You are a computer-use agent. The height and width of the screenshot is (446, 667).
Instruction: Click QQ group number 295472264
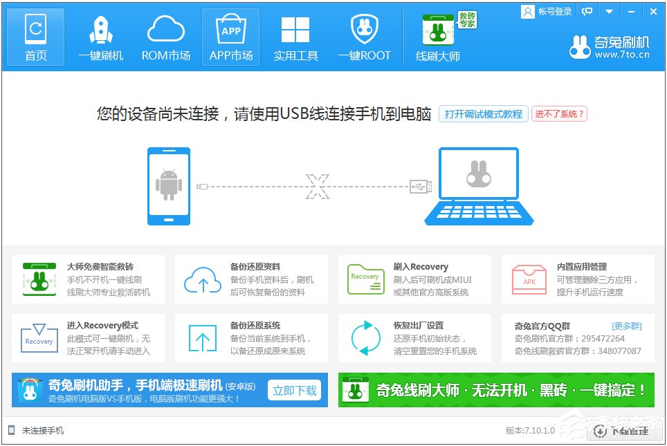click(x=603, y=338)
